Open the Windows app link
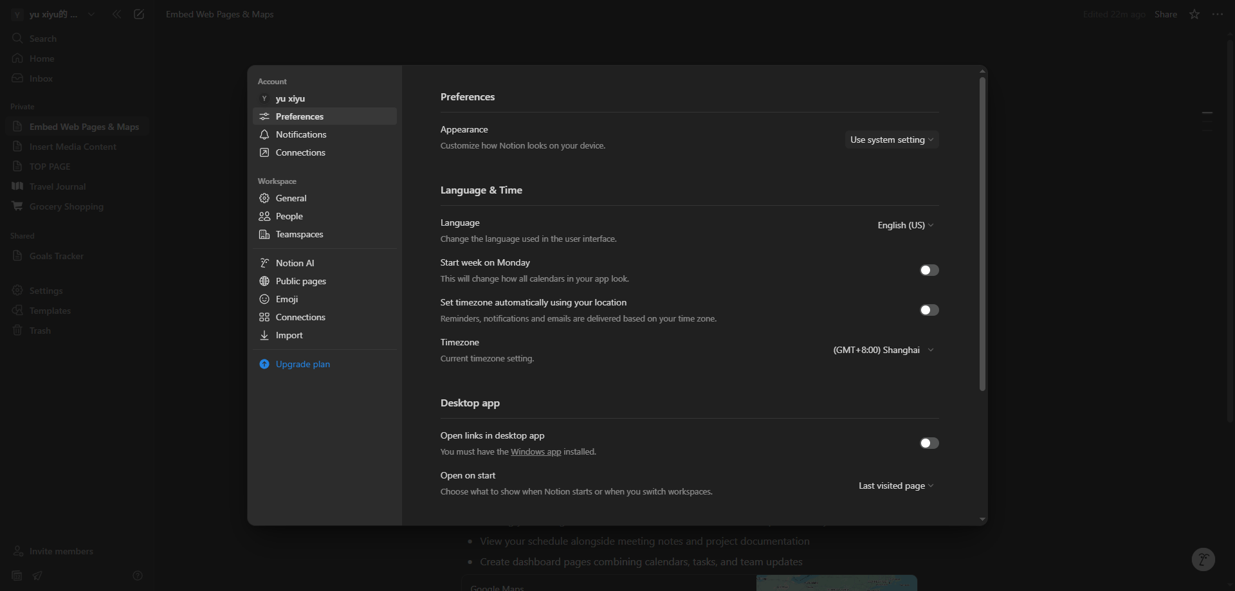Image resolution: width=1235 pixels, height=591 pixels. pos(536,452)
